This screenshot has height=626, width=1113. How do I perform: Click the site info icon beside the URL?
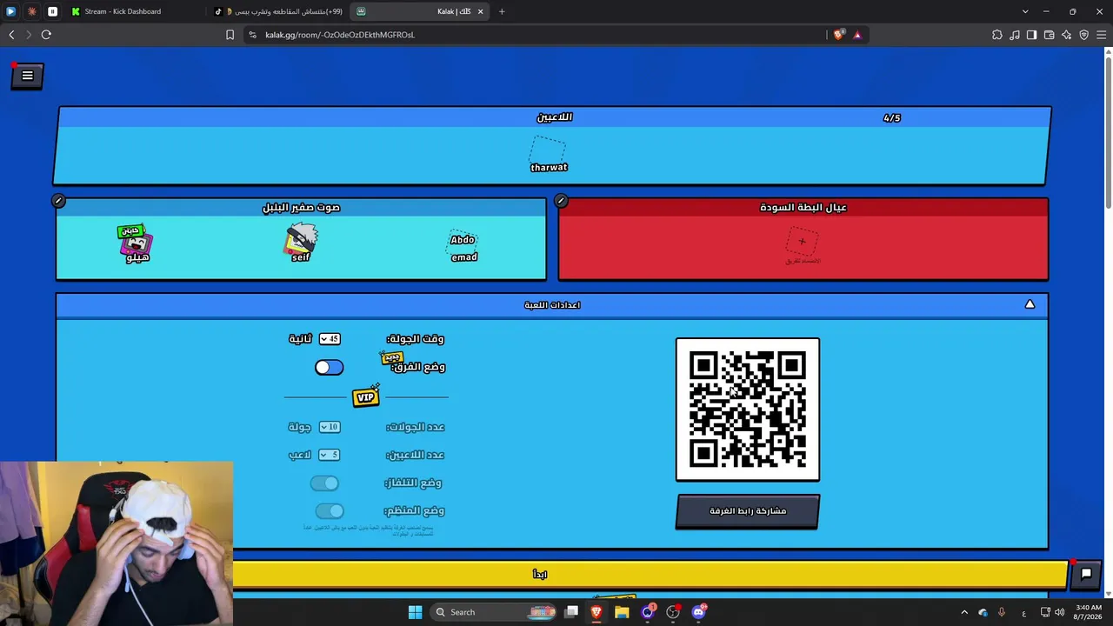[x=252, y=35]
